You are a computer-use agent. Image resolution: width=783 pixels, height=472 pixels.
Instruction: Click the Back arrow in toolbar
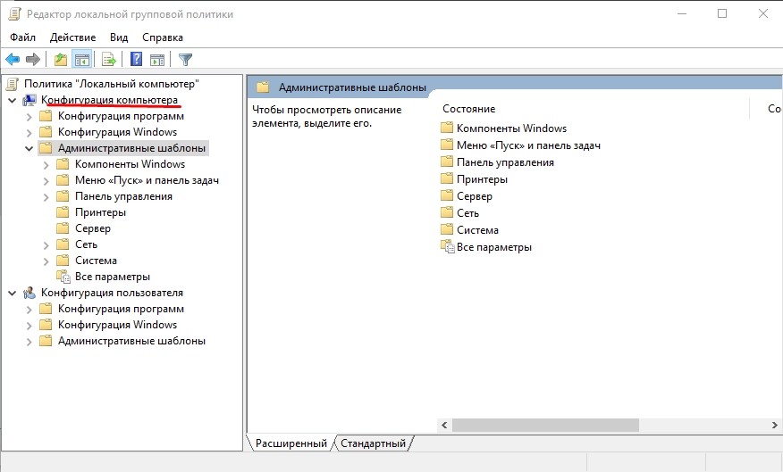point(13,60)
